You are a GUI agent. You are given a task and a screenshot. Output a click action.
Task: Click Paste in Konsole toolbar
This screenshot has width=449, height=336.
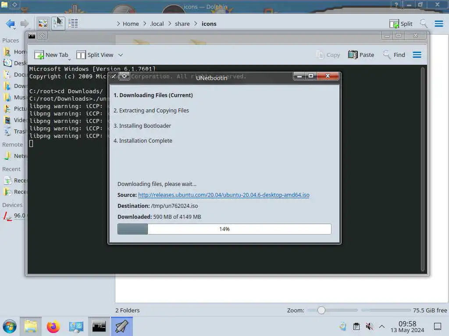[361, 55]
